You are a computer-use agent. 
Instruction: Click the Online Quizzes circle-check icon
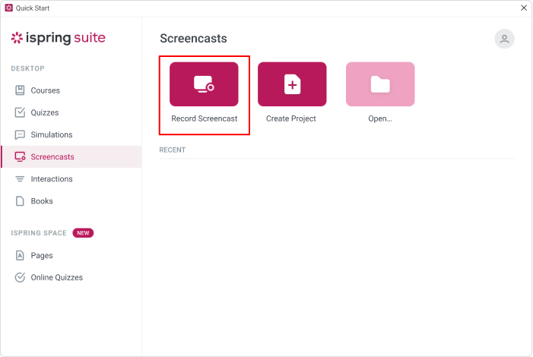[x=20, y=277]
